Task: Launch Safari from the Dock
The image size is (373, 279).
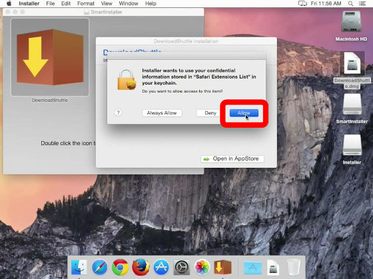Action: (99, 267)
